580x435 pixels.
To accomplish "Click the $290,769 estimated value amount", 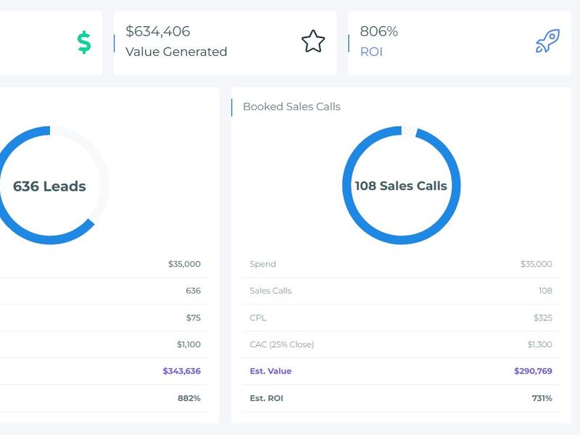I will click(x=533, y=371).
